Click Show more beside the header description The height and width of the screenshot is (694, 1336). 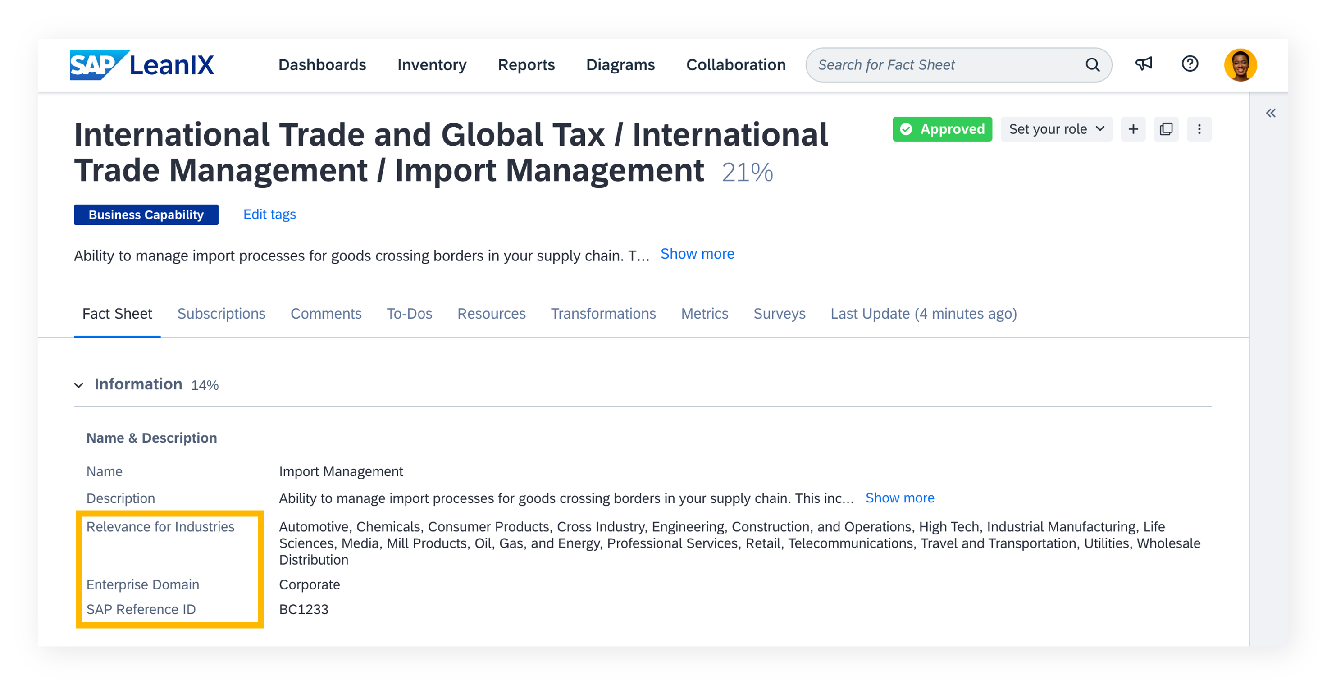697,254
